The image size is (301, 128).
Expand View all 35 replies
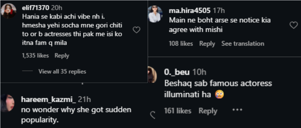coord(62,71)
